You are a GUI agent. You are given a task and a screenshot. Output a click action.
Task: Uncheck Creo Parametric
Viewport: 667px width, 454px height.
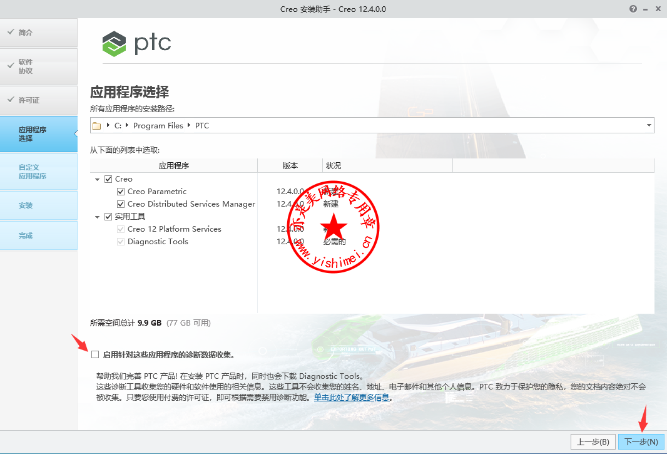[121, 192]
